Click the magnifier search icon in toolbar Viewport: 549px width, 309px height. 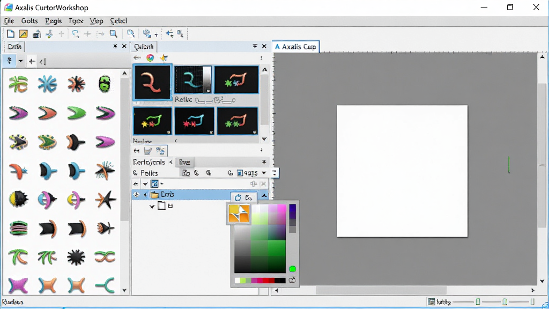coord(114,34)
